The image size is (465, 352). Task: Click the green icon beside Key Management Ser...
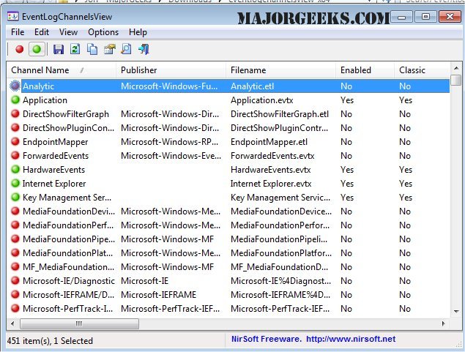coord(15,198)
